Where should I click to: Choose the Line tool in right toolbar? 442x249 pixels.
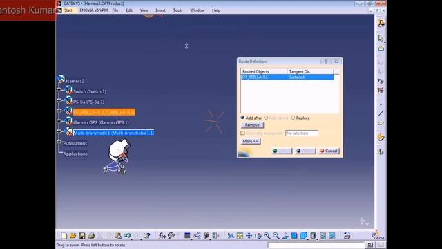click(381, 113)
